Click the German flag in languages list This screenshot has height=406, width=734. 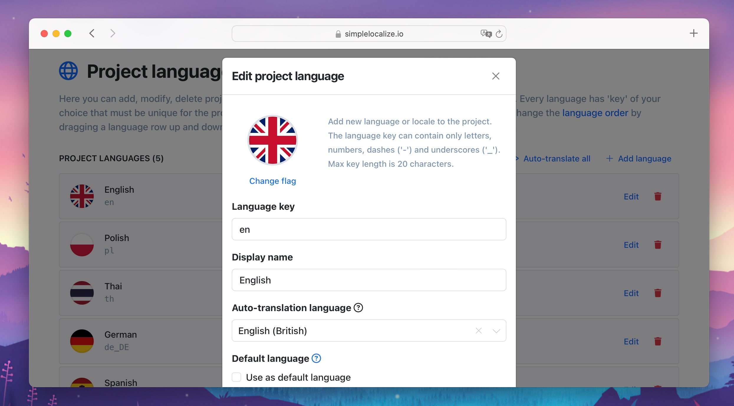point(82,341)
